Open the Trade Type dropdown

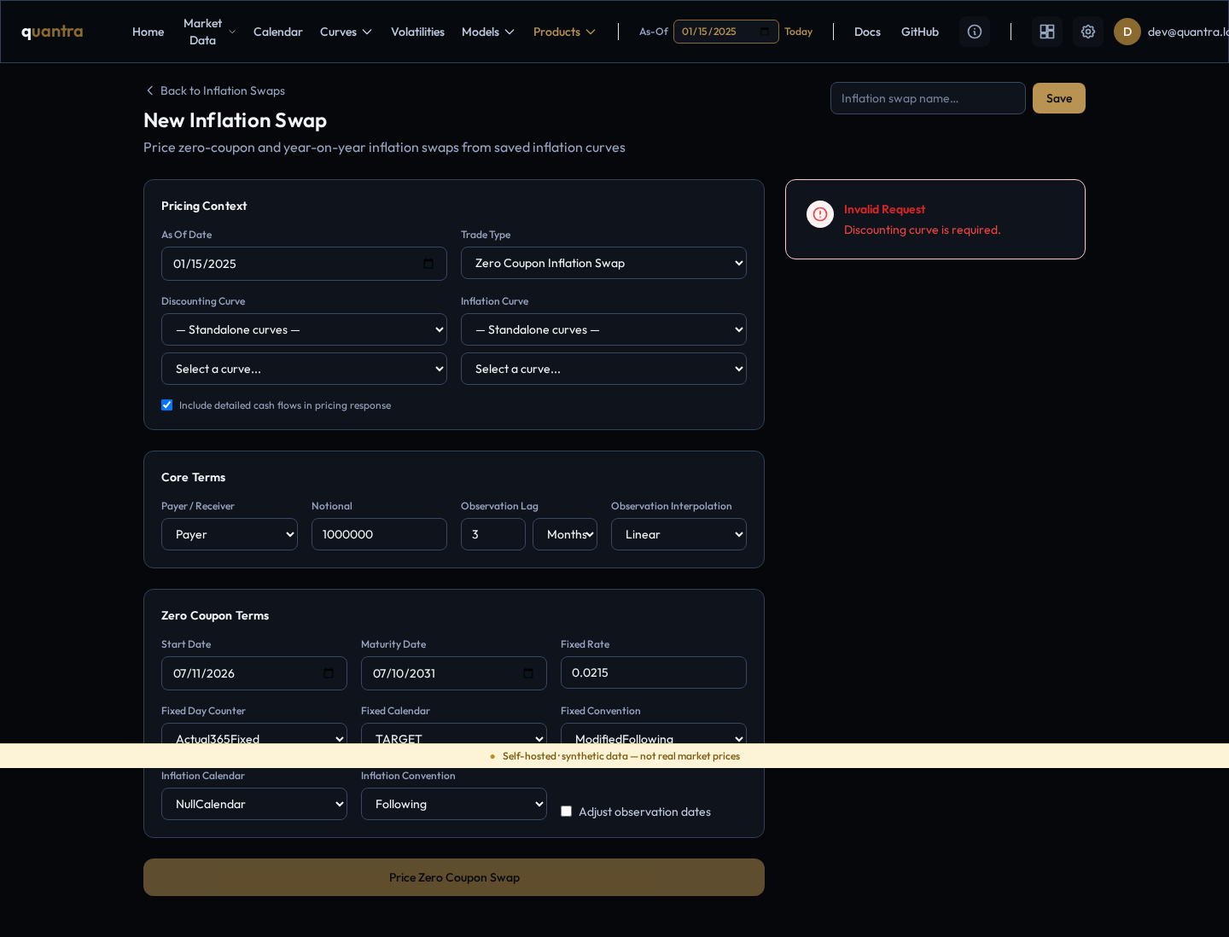click(603, 263)
